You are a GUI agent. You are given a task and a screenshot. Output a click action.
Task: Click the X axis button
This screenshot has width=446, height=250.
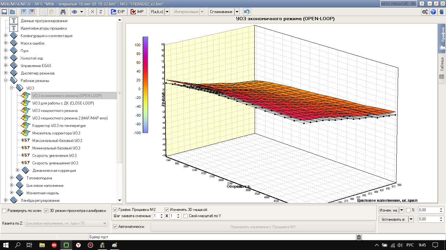pyautogui.click(x=92, y=12)
